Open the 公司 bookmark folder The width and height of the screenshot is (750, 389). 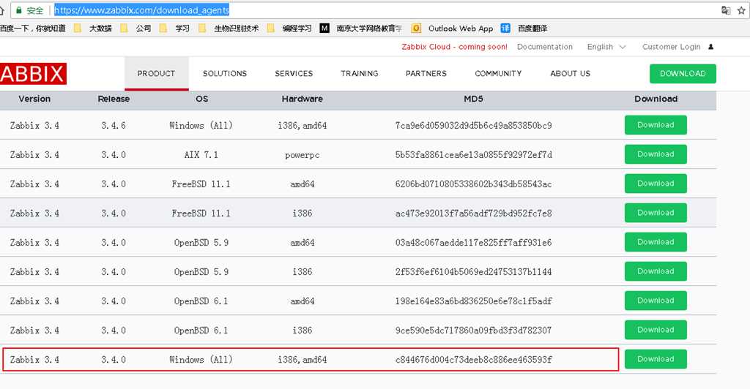coord(135,29)
